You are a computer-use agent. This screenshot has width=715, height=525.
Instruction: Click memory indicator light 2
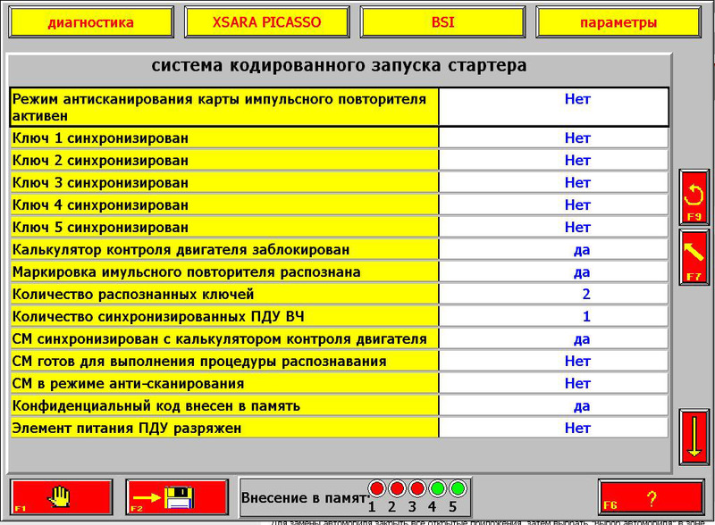click(397, 488)
